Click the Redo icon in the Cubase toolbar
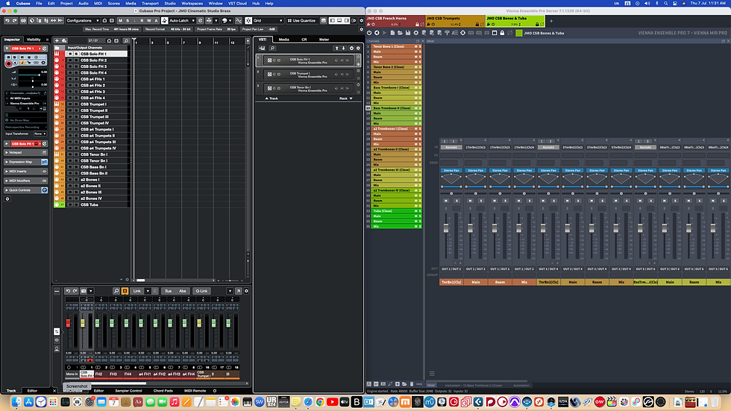This screenshot has height=411, width=731. 15,20
